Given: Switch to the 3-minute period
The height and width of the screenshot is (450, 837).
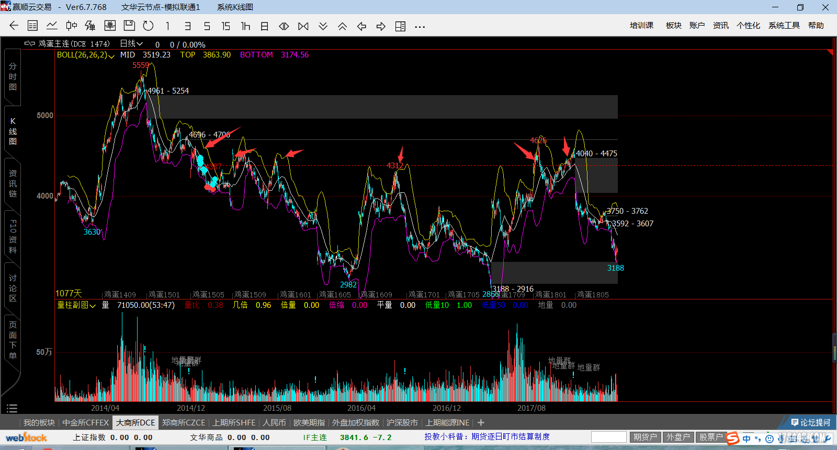Looking at the screenshot, I should pos(187,26).
